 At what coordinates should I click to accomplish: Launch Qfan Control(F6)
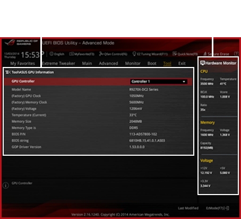113,54
